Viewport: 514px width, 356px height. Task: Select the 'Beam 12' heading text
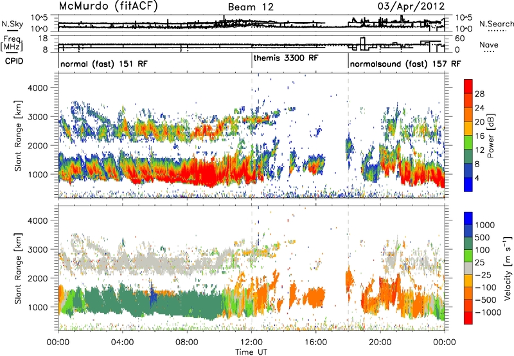pos(251,7)
